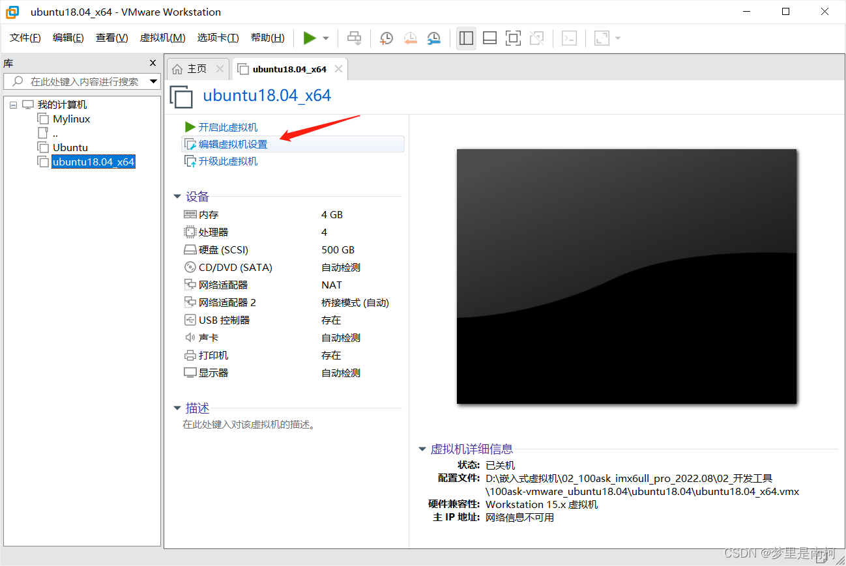
Task: Click 编辑虚拟机设置 link
Action: click(x=233, y=144)
